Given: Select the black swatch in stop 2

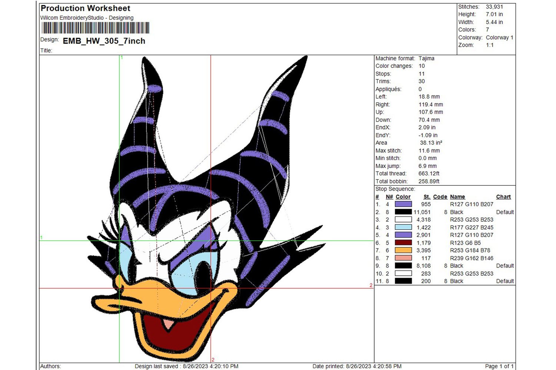Looking at the screenshot, I should pyautogui.click(x=403, y=212).
